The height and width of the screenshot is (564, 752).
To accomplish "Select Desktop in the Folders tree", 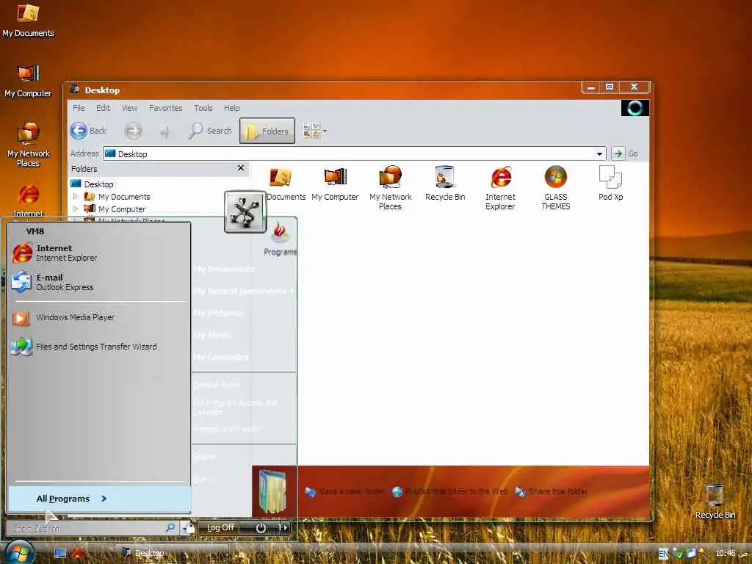I will coord(99,184).
